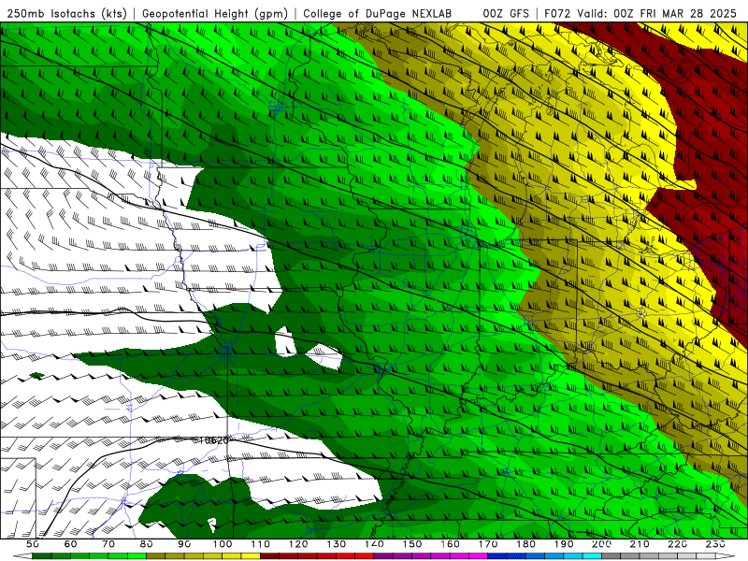Click the '50' value on the color scale

click(33, 544)
